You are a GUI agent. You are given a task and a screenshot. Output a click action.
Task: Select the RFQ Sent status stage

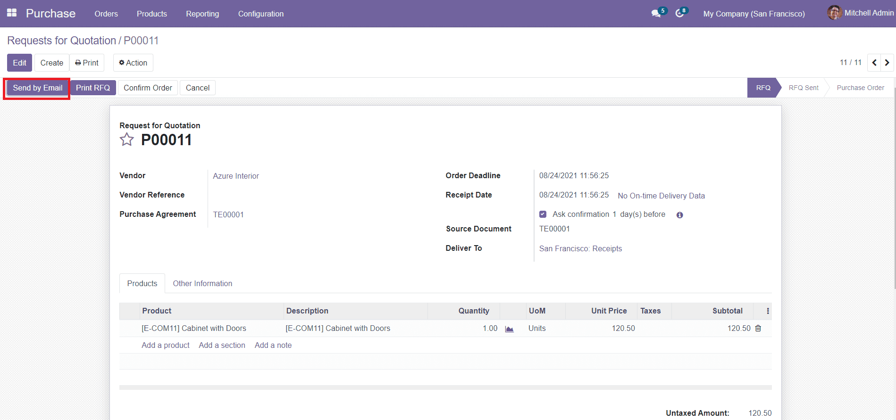pyautogui.click(x=804, y=88)
